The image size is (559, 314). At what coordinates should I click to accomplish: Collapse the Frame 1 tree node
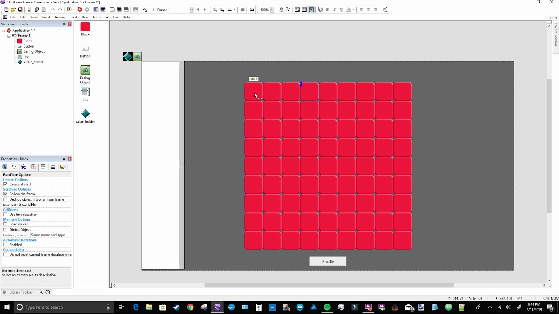(9, 36)
